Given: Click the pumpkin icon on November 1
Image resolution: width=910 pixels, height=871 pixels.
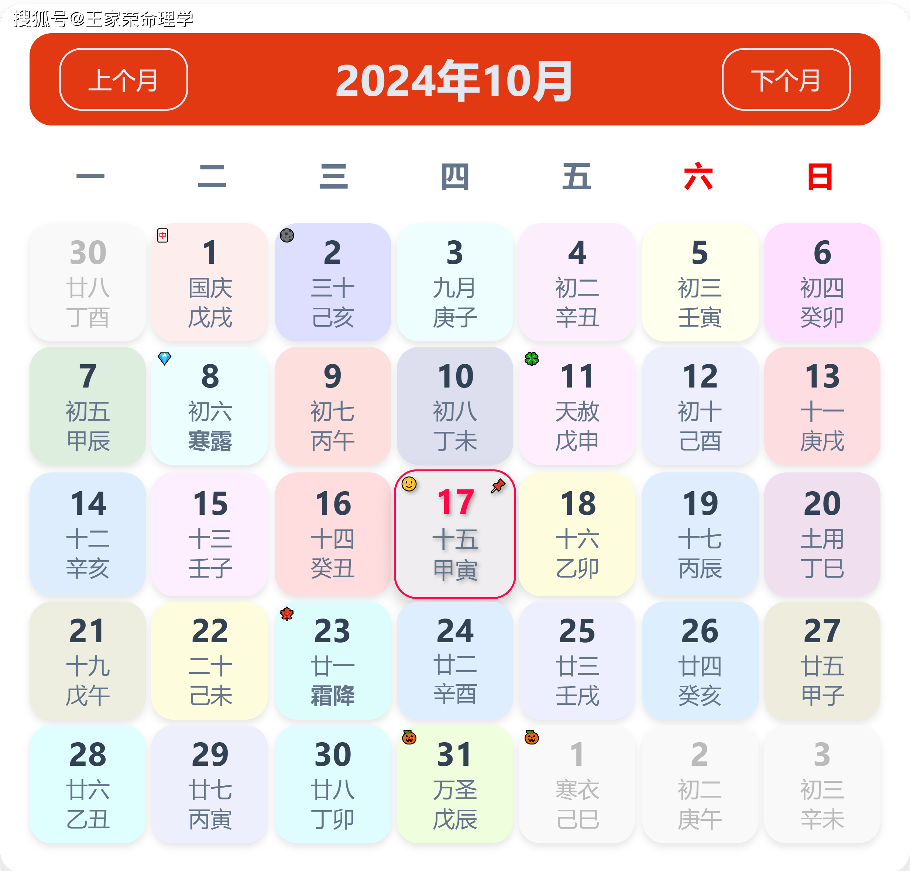Looking at the screenshot, I should click(x=532, y=737).
